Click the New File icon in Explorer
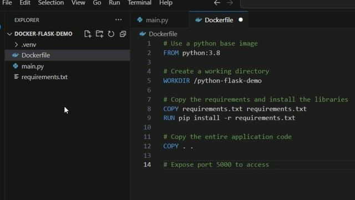 (88, 34)
